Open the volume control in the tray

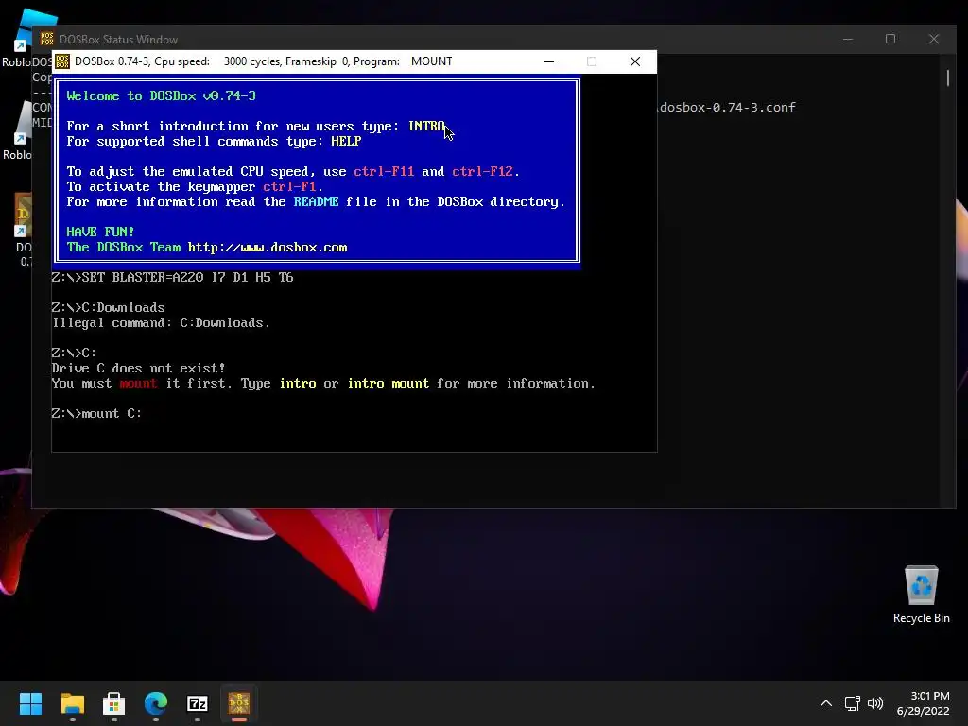click(x=875, y=703)
